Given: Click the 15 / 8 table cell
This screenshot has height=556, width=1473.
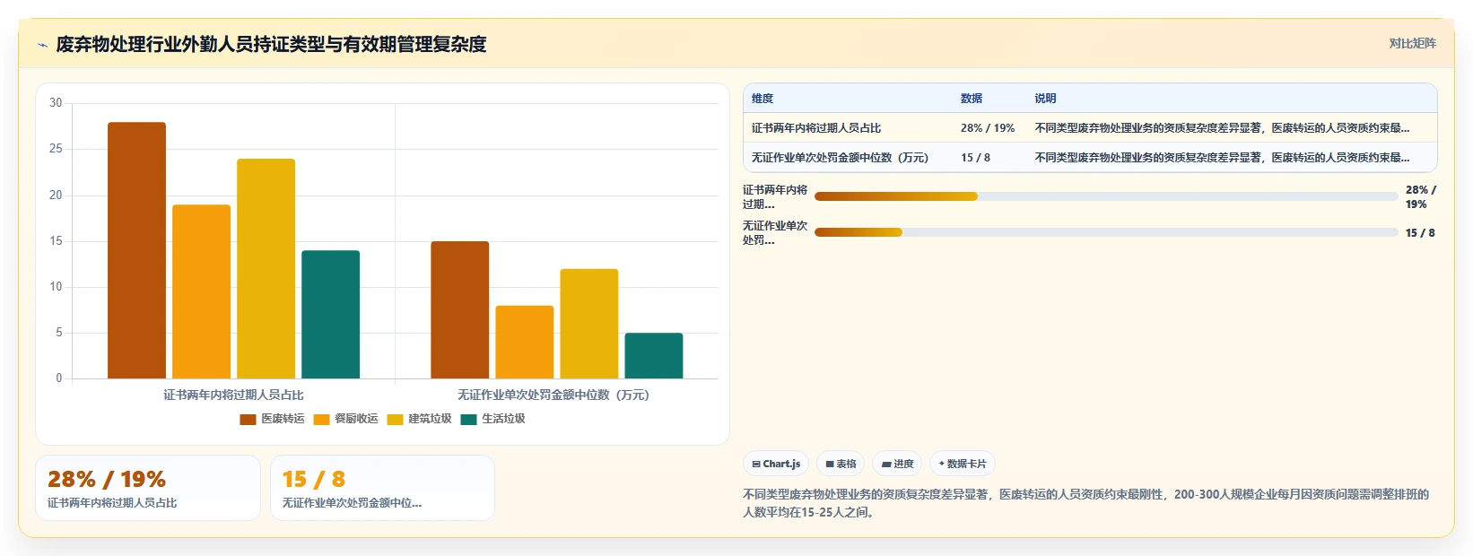Looking at the screenshot, I should [975, 158].
